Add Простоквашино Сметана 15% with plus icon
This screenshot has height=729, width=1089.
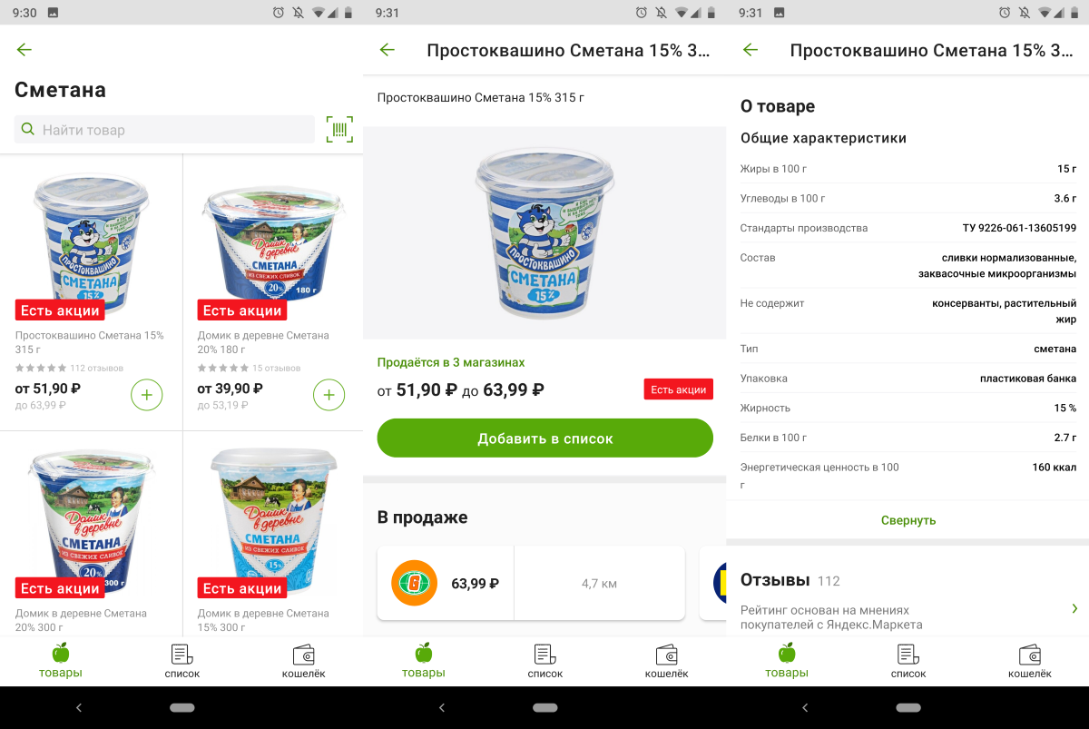coord(147,395)
